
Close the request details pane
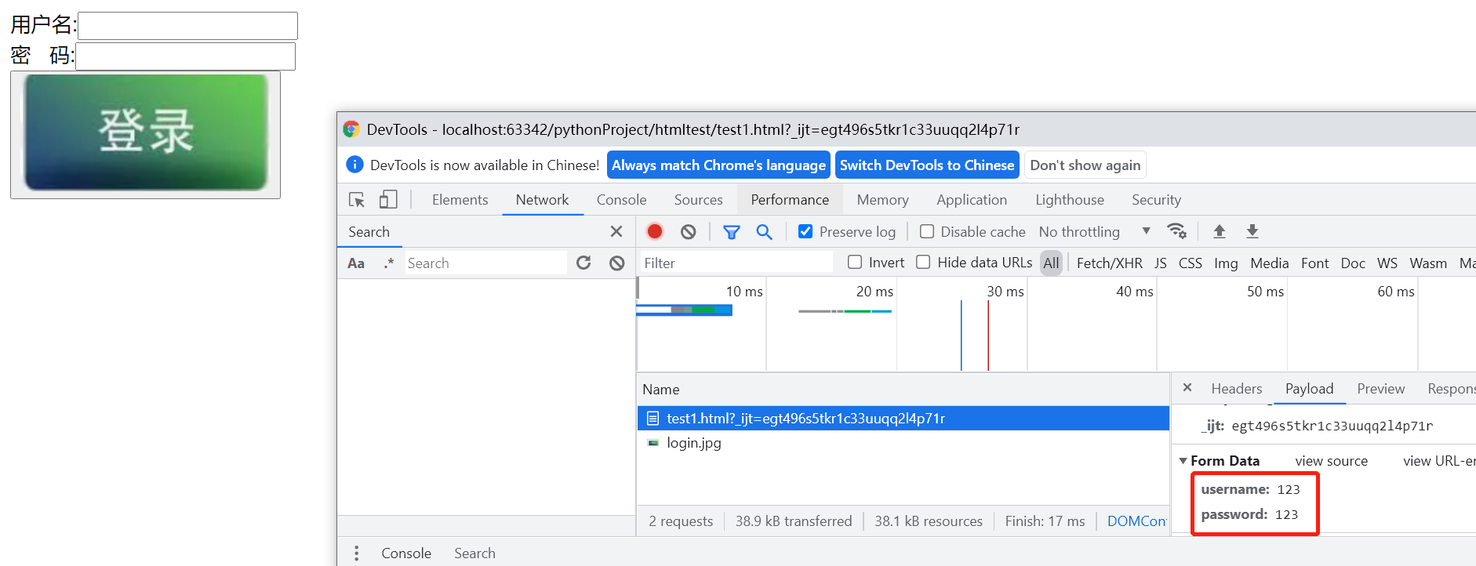tap(1187, 387)
